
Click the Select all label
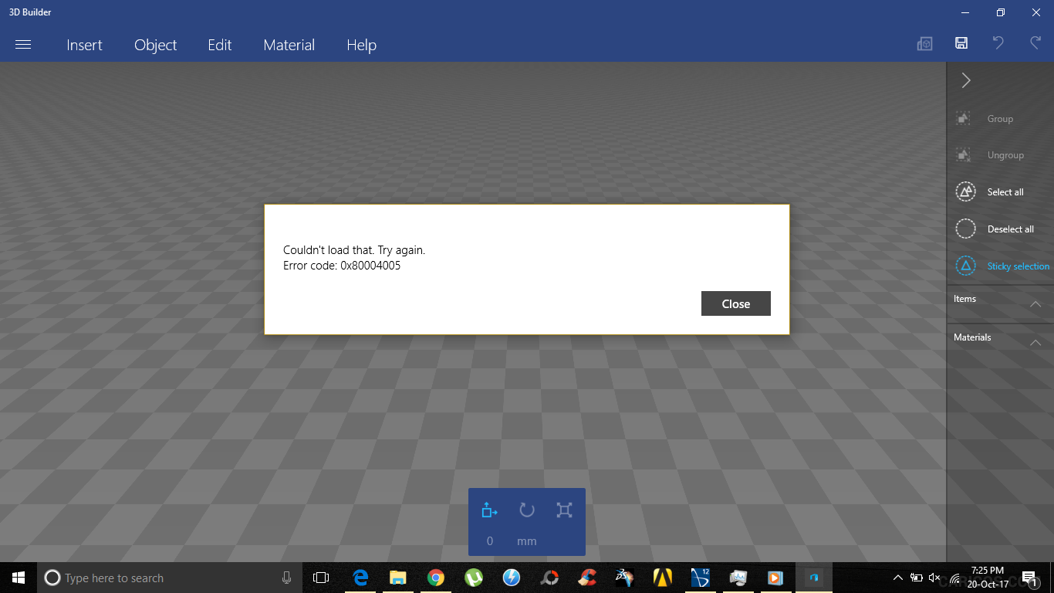[1005, 192]
